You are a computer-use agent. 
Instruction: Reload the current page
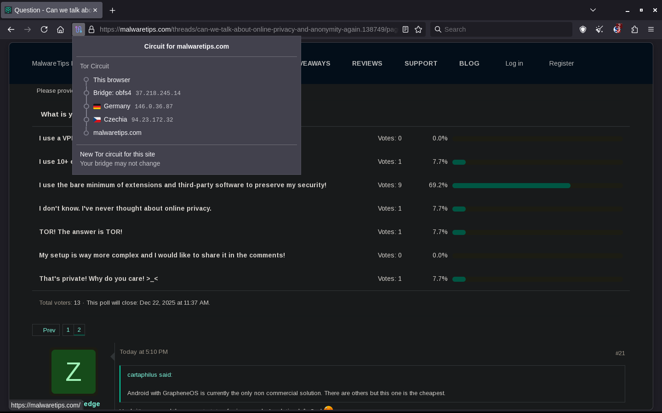point(44,29)
